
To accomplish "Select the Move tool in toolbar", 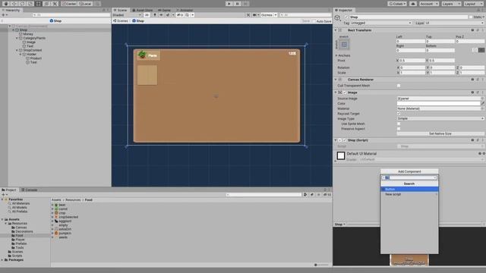I will pyautogui.click(x=14, y=4).
